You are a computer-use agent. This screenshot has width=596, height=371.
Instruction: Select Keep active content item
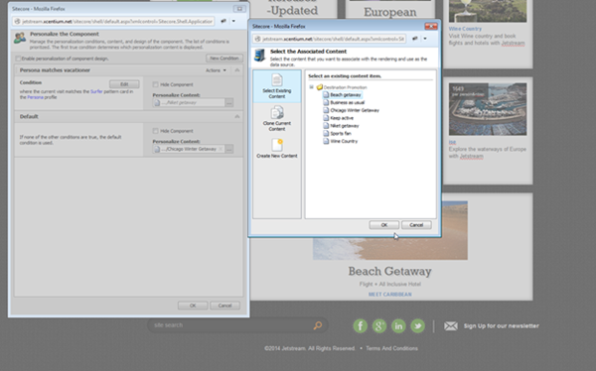coord(342,118)
